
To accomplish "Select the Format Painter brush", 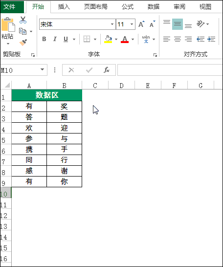I will pos(23,43).
